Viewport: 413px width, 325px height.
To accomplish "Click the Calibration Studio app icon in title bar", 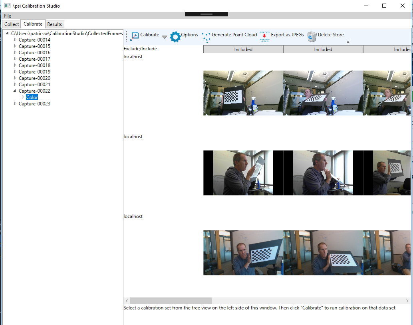I will [7, 6].
